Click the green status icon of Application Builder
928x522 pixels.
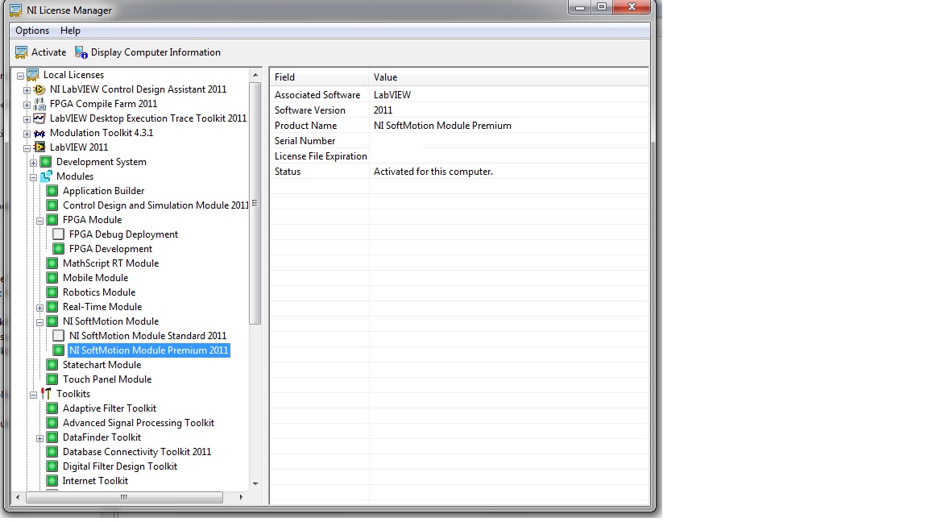(52, 191)
